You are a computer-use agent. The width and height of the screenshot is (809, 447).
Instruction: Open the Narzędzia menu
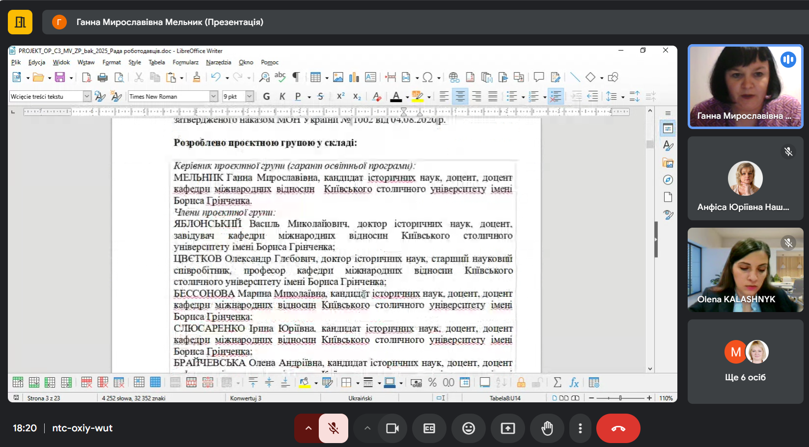point(218,62)
